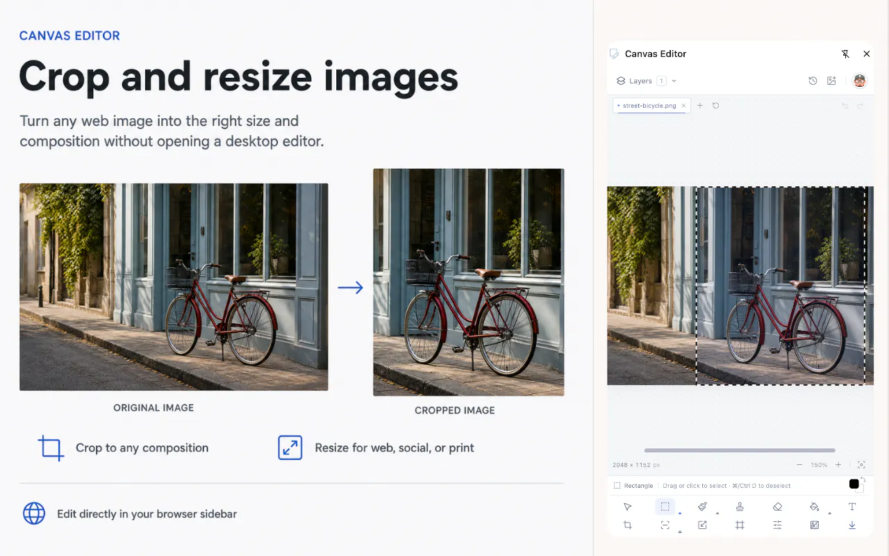
Task: Click the fit-to-screen icon near zoom
Action: pyautogui.click(x=861, y=465)
